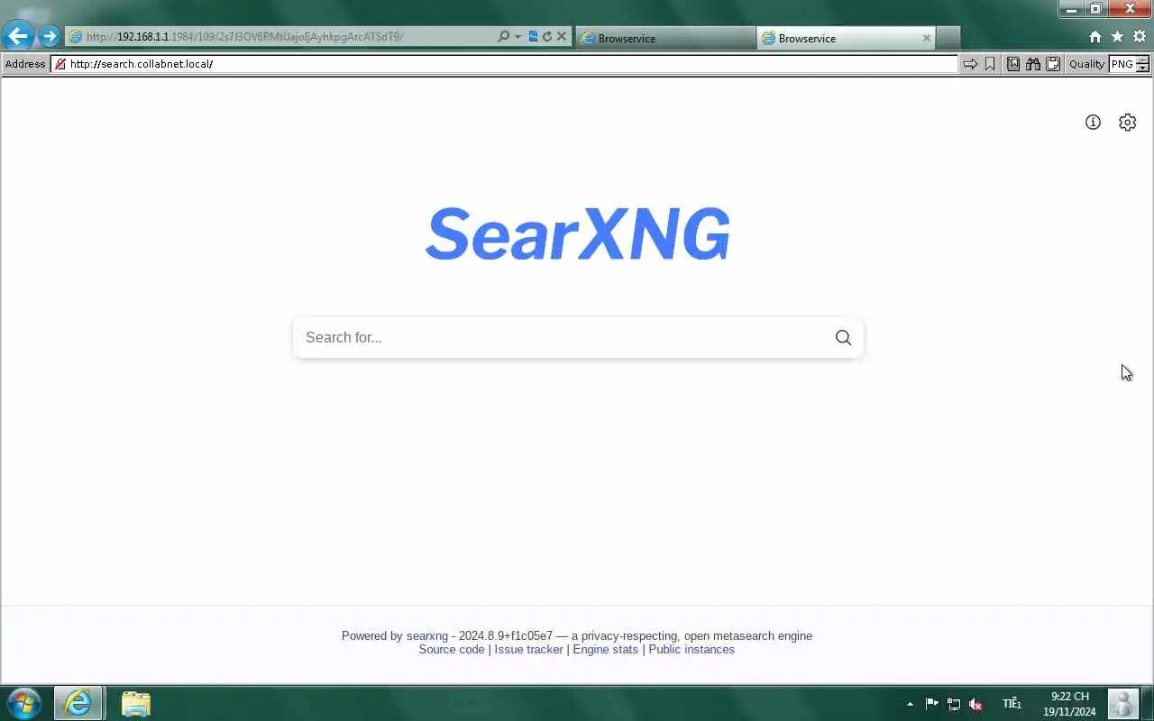Open IE Tools gear icon
1154x721 pixels.
coord(1140,37)
